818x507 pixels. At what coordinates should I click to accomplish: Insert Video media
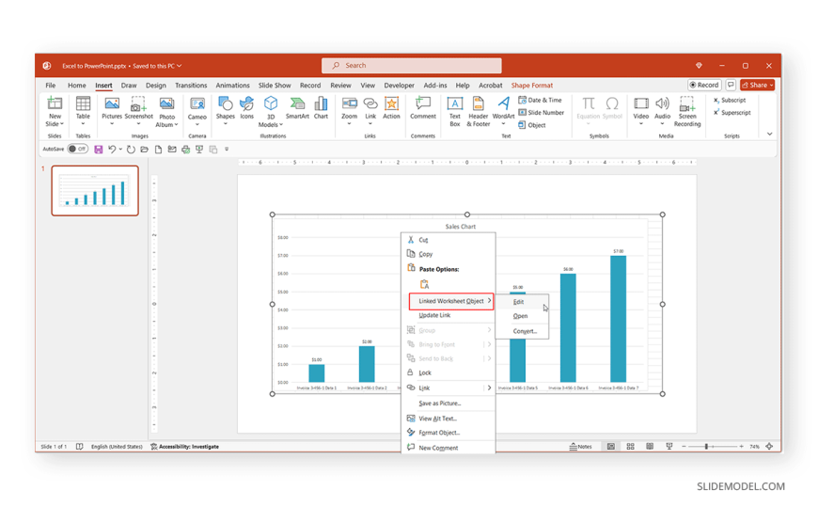640,110
